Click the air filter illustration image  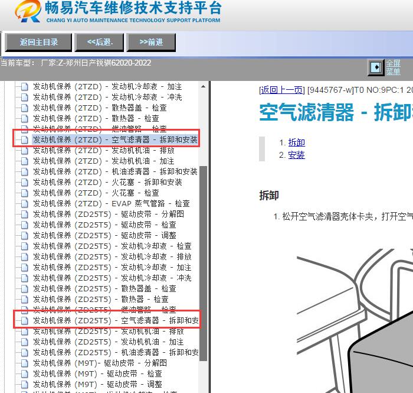[355, 320]
